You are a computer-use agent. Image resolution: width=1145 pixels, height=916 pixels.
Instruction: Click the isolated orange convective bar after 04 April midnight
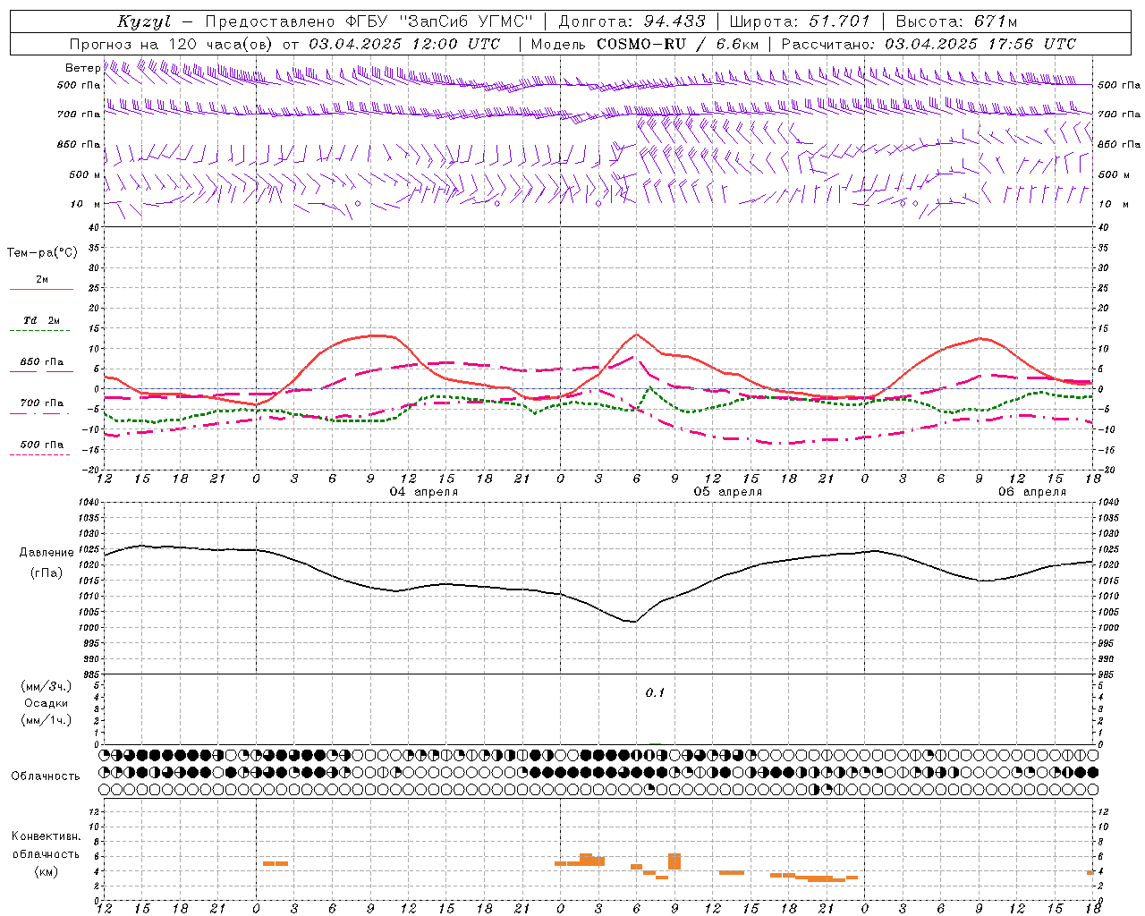(x=276, y=863)
